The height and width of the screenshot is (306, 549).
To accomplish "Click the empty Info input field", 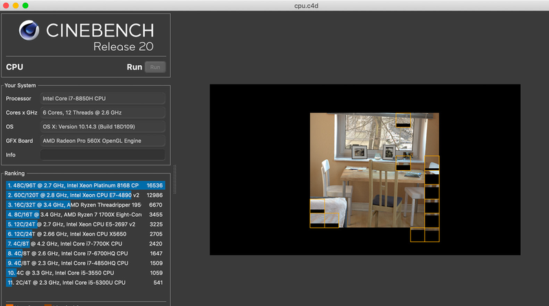I will point(102,154).
